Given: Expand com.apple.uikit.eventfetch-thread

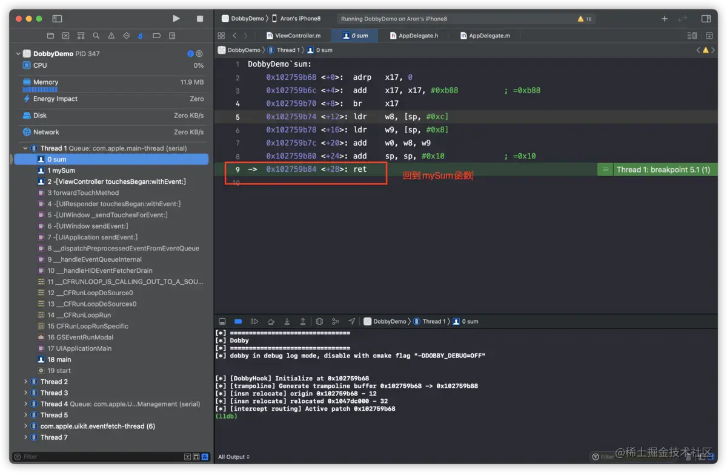Looking at the screenshot, I should (25, 426).
